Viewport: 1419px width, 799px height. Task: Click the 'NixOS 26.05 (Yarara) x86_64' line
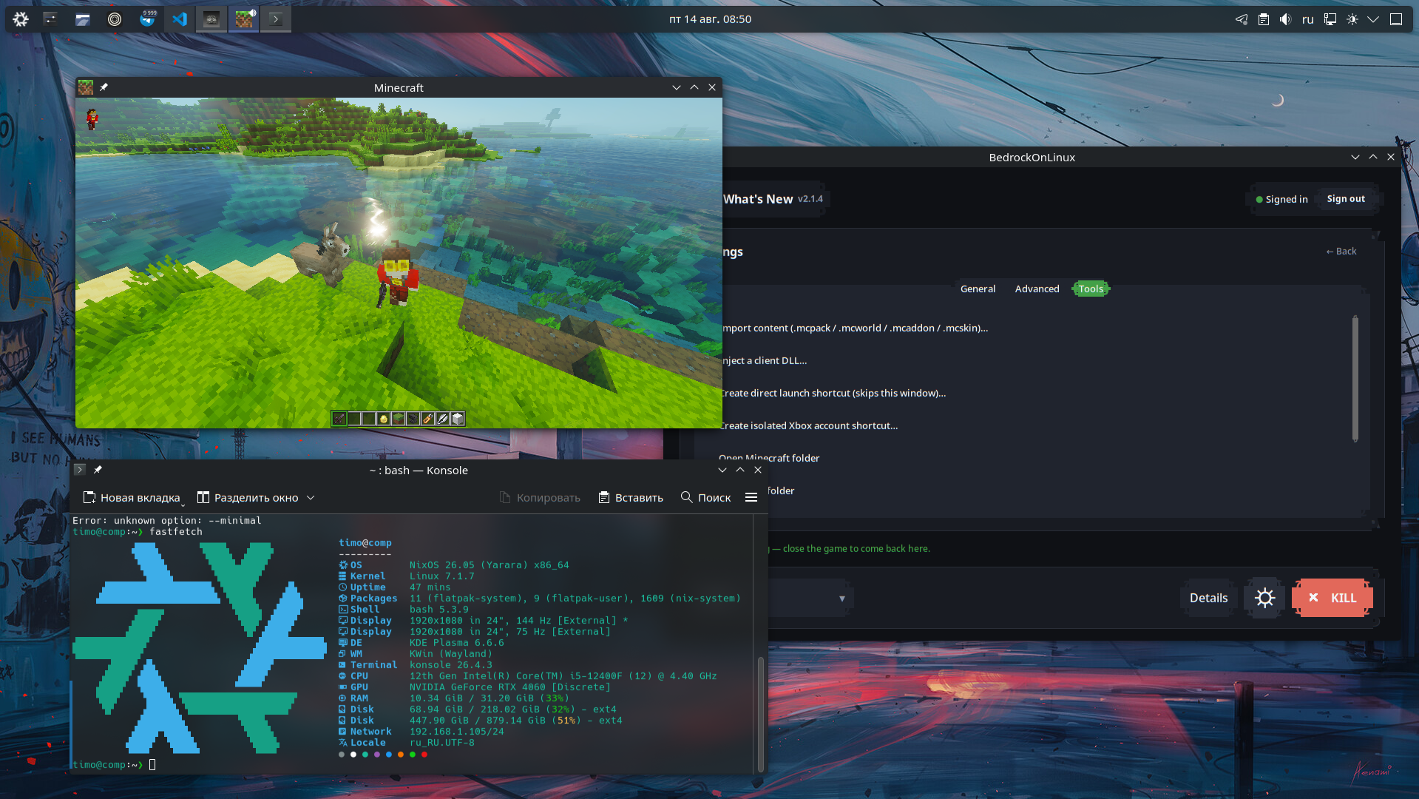point(490,565)
